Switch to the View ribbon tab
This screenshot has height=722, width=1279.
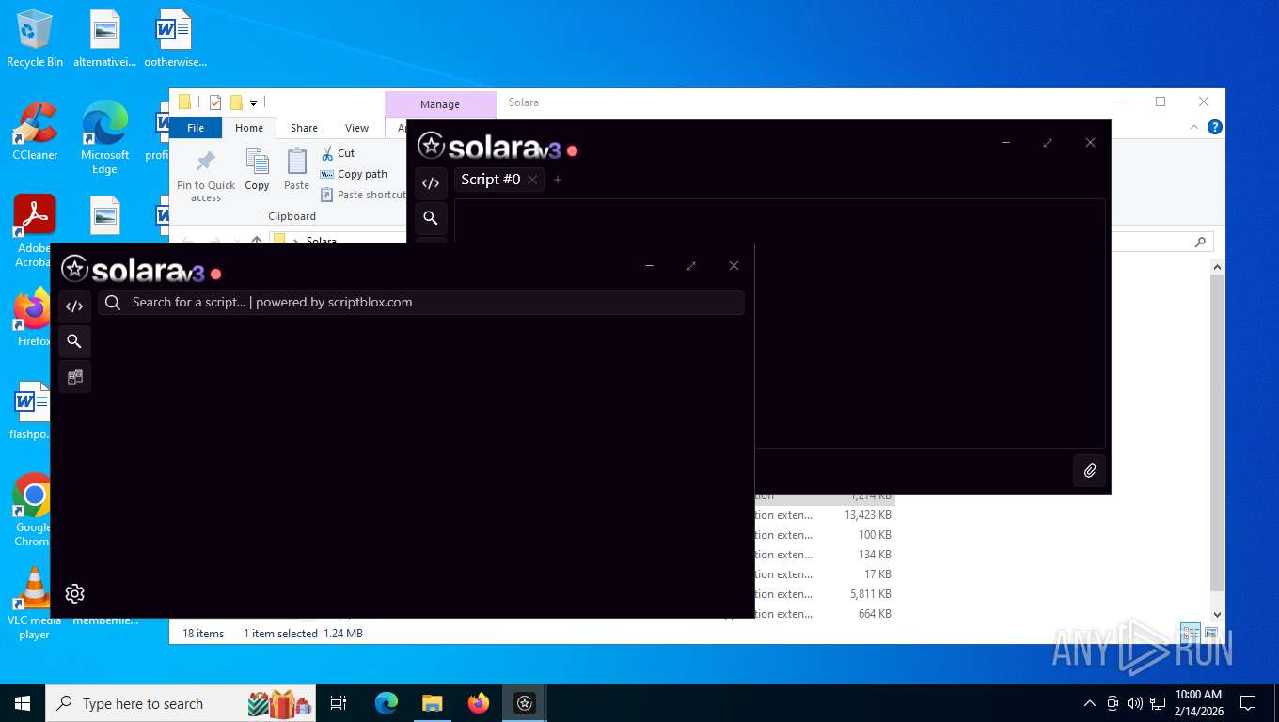pyautogui.click(x=356, y=128)
